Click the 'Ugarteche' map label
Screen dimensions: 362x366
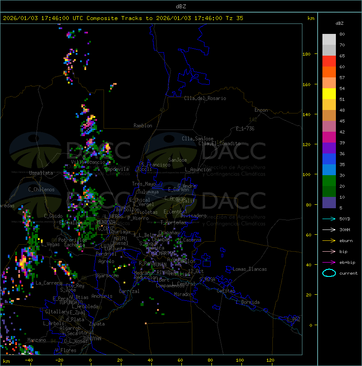(107, 276)
